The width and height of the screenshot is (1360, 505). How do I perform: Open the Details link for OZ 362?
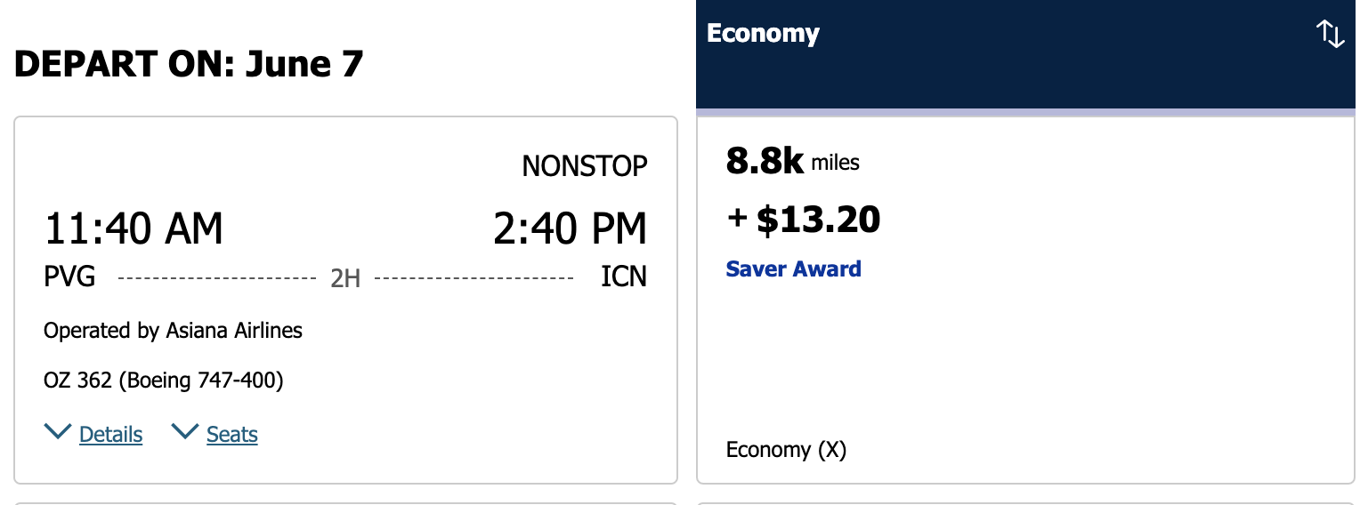point(110,435)
